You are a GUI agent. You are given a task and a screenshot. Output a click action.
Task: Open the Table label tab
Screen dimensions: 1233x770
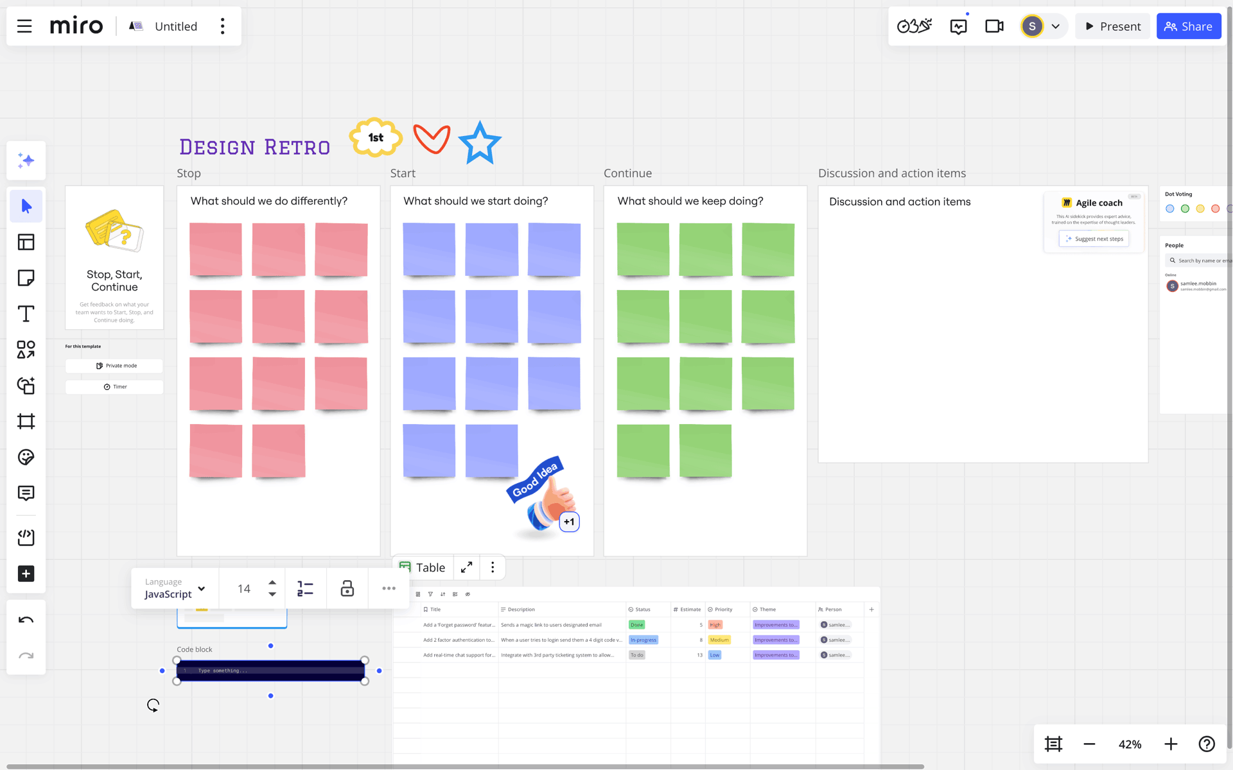423,567
